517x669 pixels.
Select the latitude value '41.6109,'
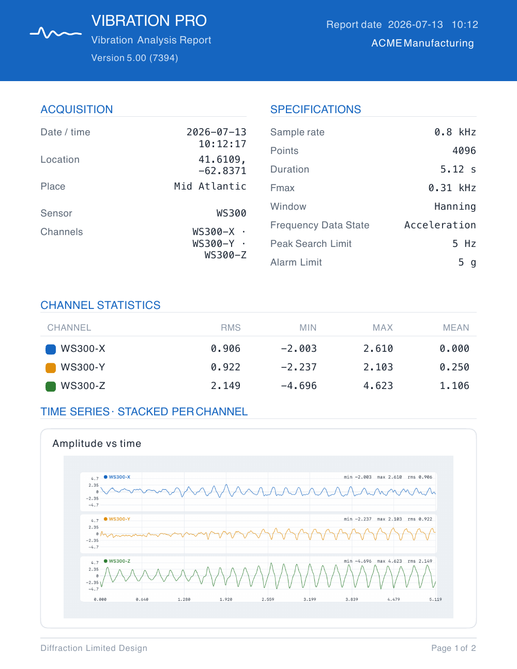point(222,160)
